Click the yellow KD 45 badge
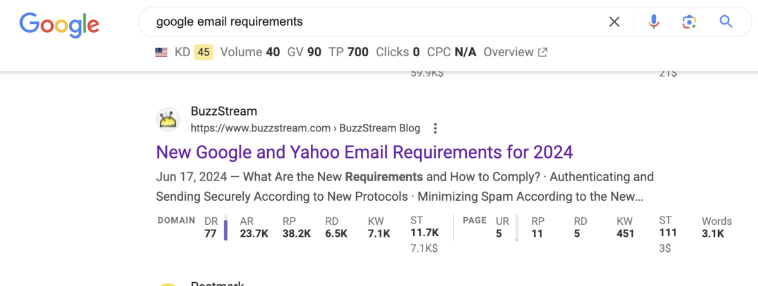This screenshot has height=286, width=758. pyautogui.click(x=203, y=52)
